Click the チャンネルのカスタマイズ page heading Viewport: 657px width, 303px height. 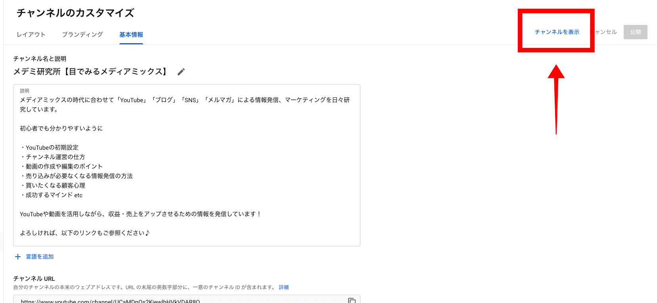click(75, 13)
